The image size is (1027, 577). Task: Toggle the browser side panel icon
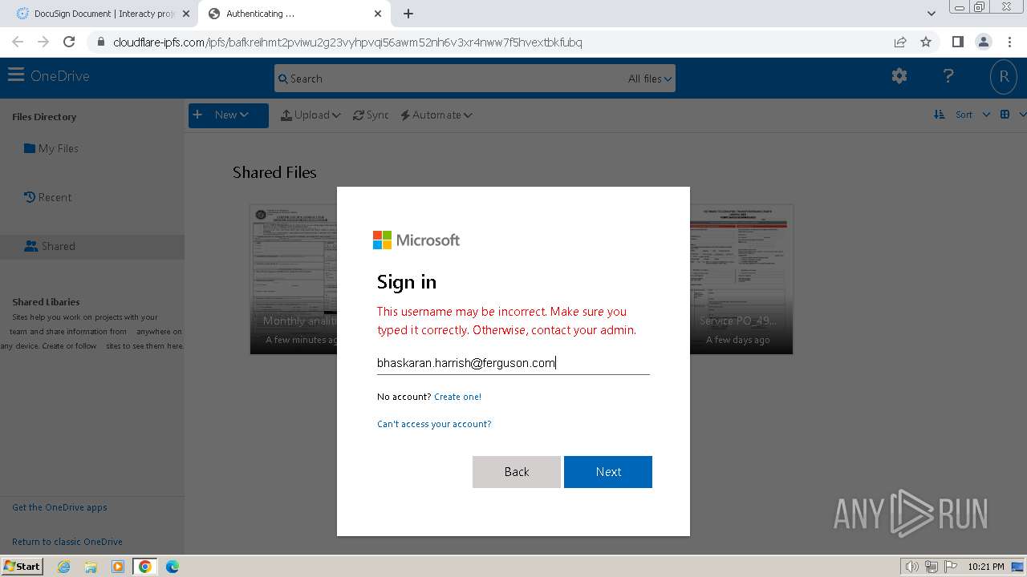[957, 42]
